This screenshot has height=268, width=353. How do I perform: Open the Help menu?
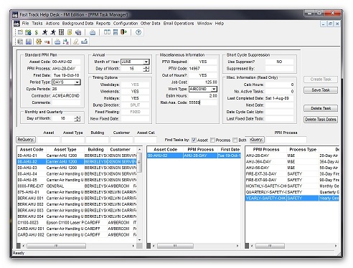click(x=220, y=24)
